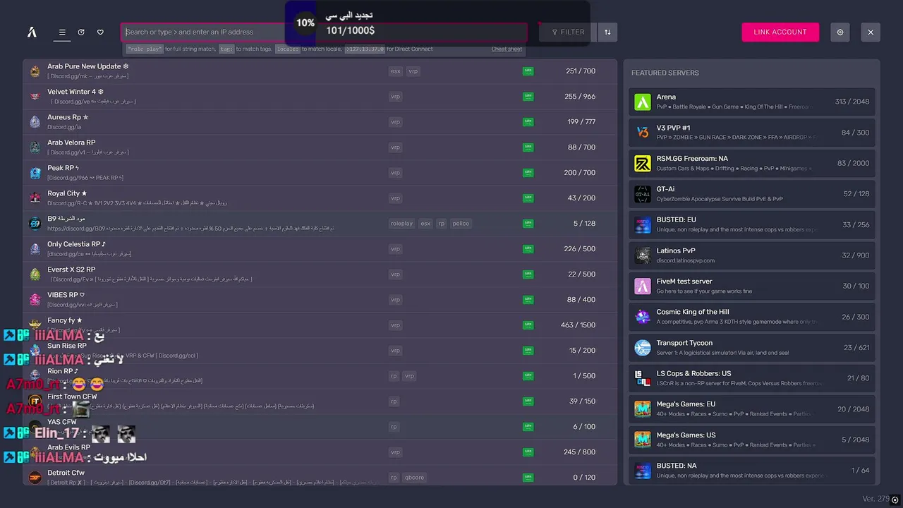Image resolution: width=903 pixels, height=508 pixels.
Task: Click GT-Ai featured server icon
Action: (x=643, y=194)
